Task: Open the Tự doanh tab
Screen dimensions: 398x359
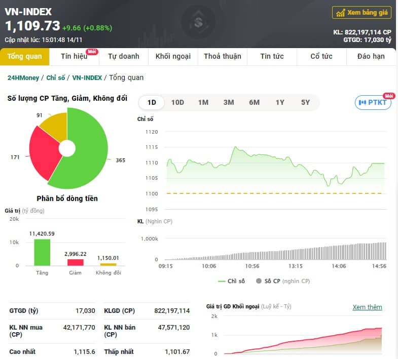Action: 124,56
